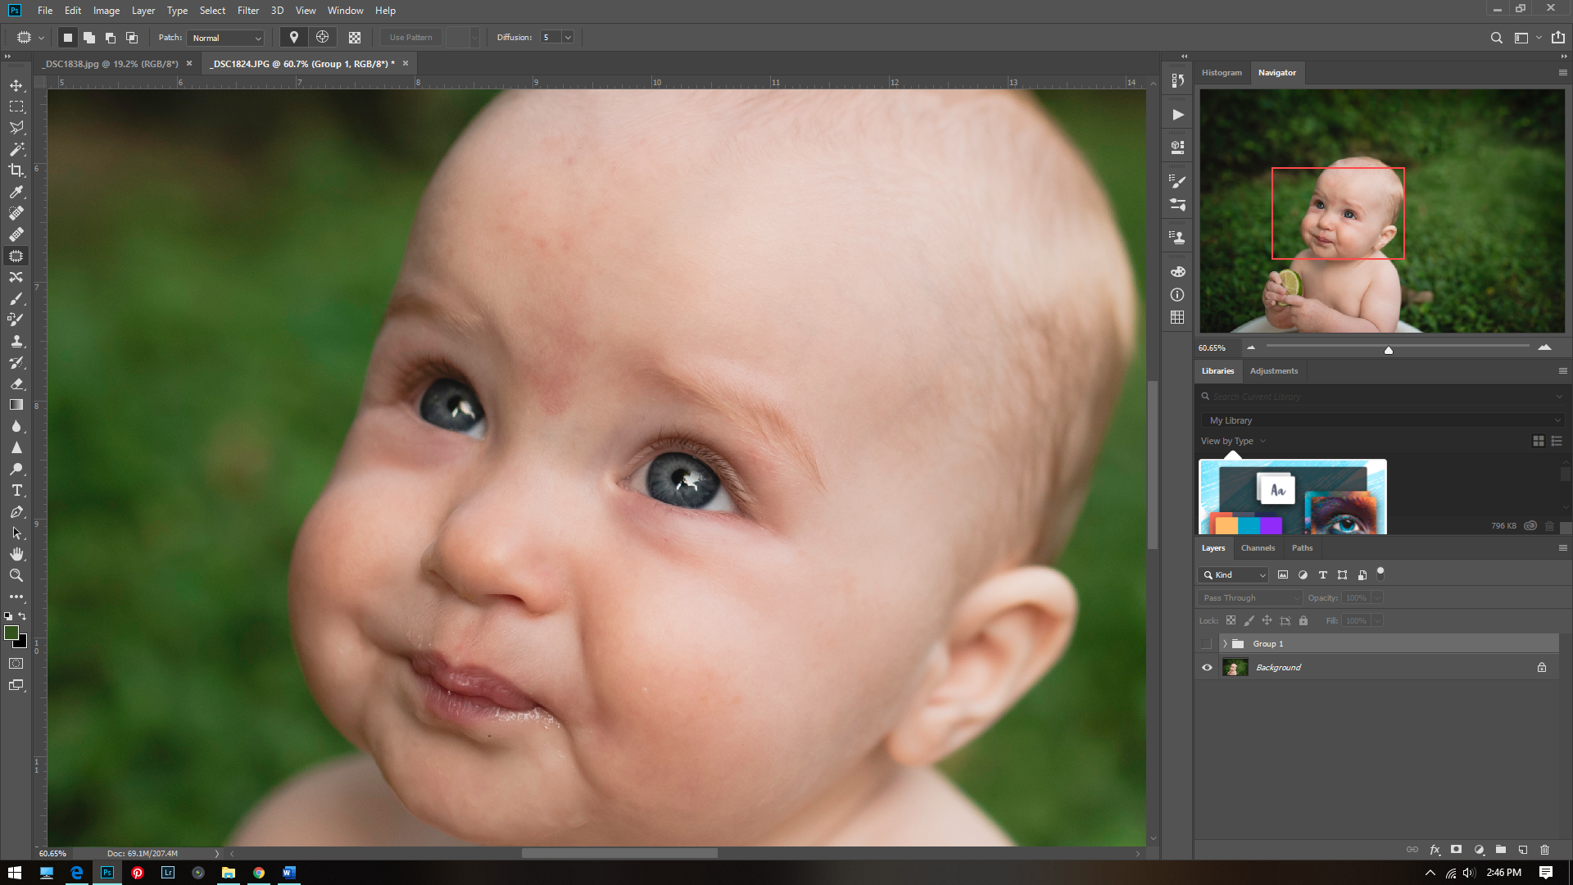Expand the Group 1 layer folder

1225,643
